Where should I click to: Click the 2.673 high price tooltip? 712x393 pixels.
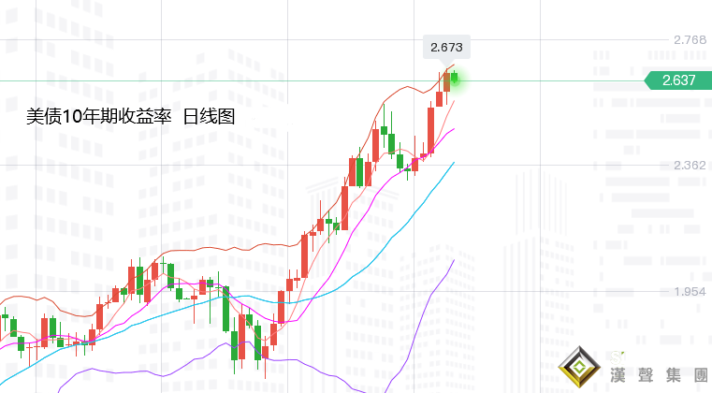446,47
